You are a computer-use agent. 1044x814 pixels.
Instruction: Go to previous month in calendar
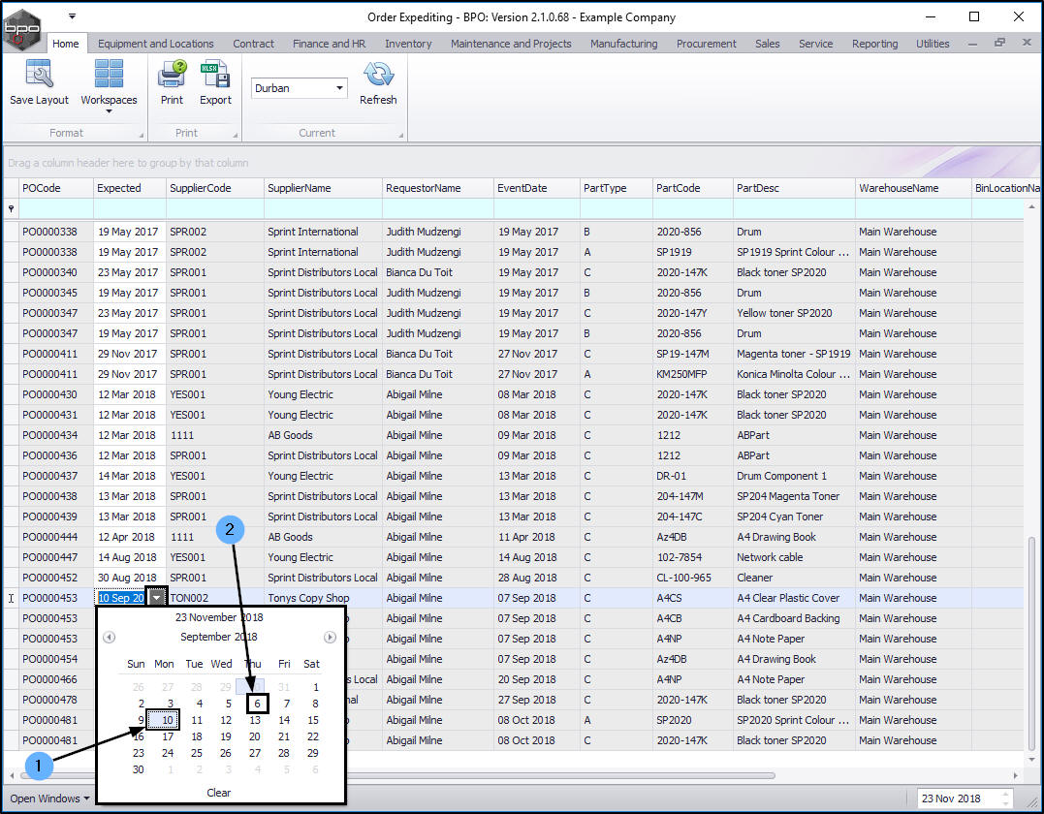(110, 638)
